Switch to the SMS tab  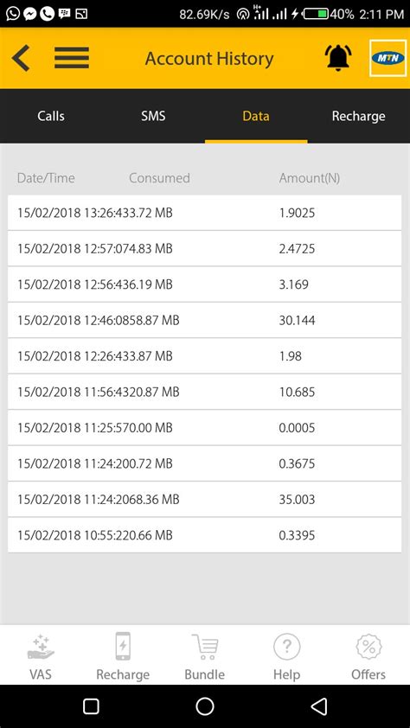coord(153,116)
